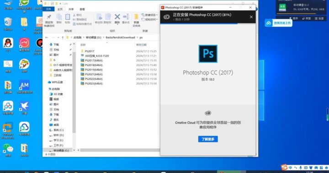Select the PS2021(64bit) archive
The image size is (329, 173).
pyautogui.click(x=118, y=74)
